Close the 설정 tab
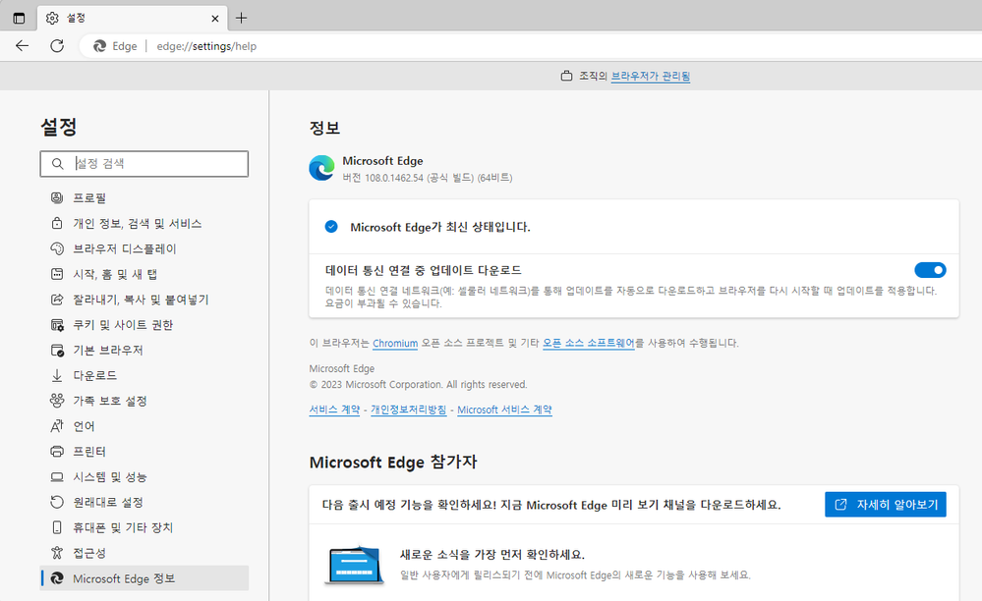This screenshot has width=982, height=601. 214,18
